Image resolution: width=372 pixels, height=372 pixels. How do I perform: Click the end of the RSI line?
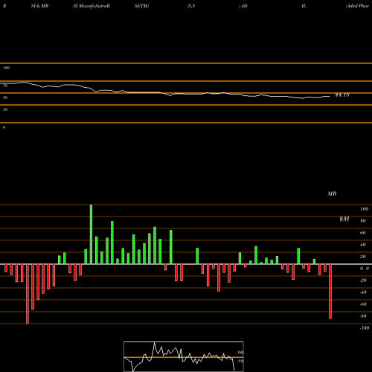tap(330, 96)
